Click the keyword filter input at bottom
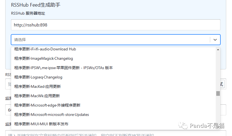Viewport: 232px width, 136px height. point(115,134)
